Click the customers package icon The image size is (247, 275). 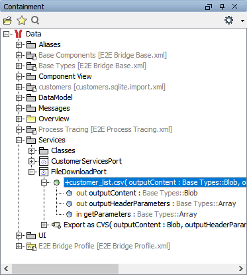click(31, 87)
